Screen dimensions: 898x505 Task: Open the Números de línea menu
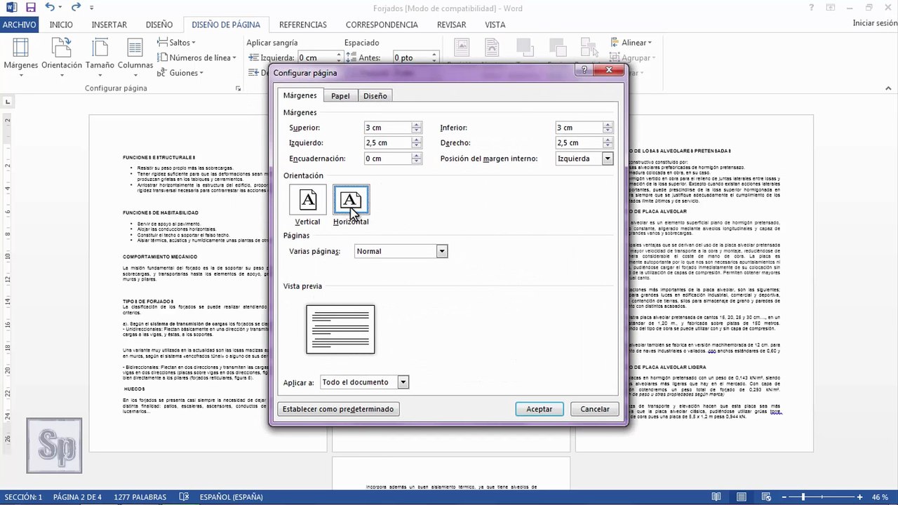coord(197,58)
